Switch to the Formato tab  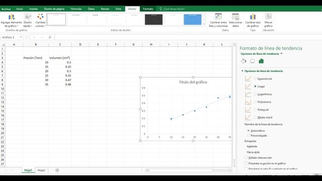(148, 9)
